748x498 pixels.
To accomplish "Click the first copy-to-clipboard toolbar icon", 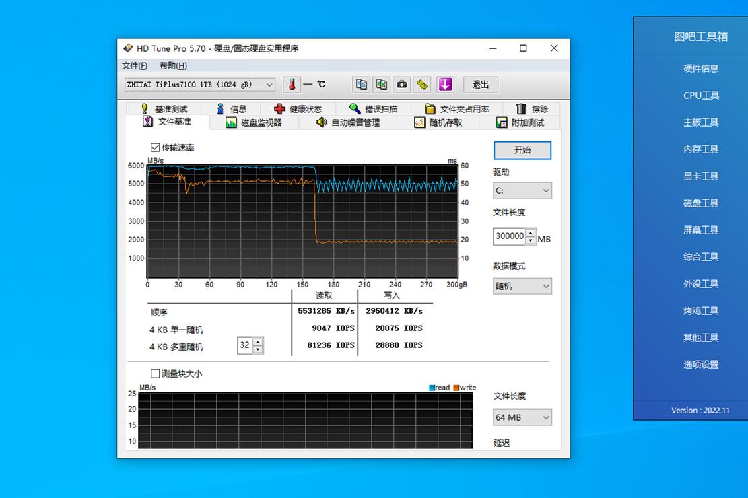I will pos(361,84).
